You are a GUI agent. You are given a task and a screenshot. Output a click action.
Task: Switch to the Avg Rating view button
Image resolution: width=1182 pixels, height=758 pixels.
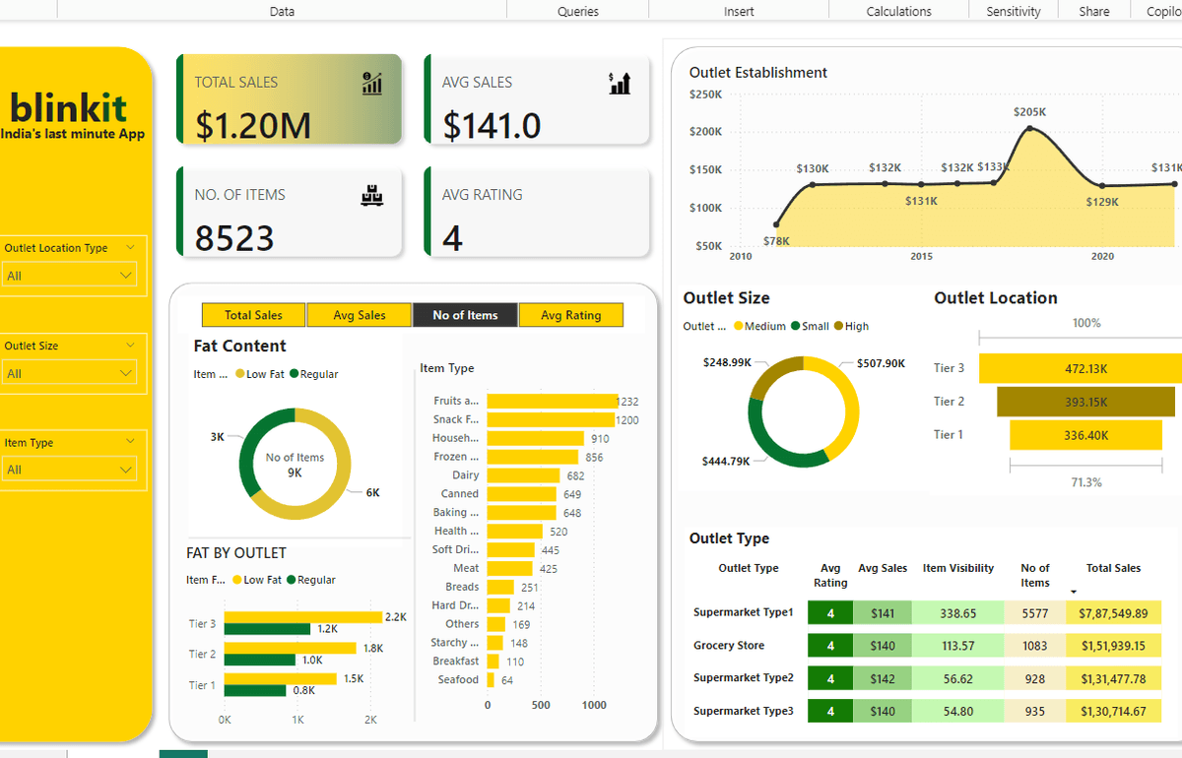[x=571, y=314]
